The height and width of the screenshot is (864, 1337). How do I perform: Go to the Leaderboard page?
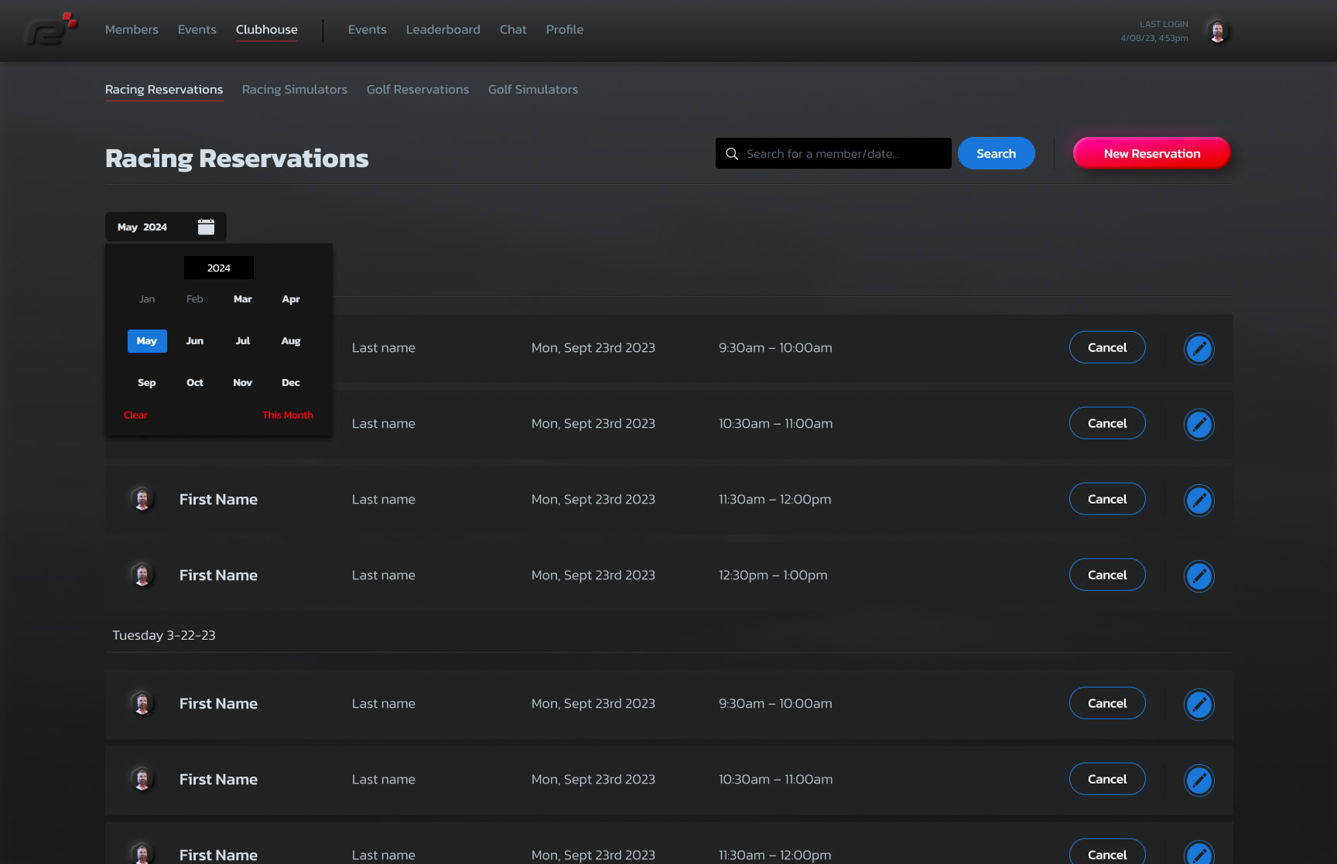pos(443,29)
